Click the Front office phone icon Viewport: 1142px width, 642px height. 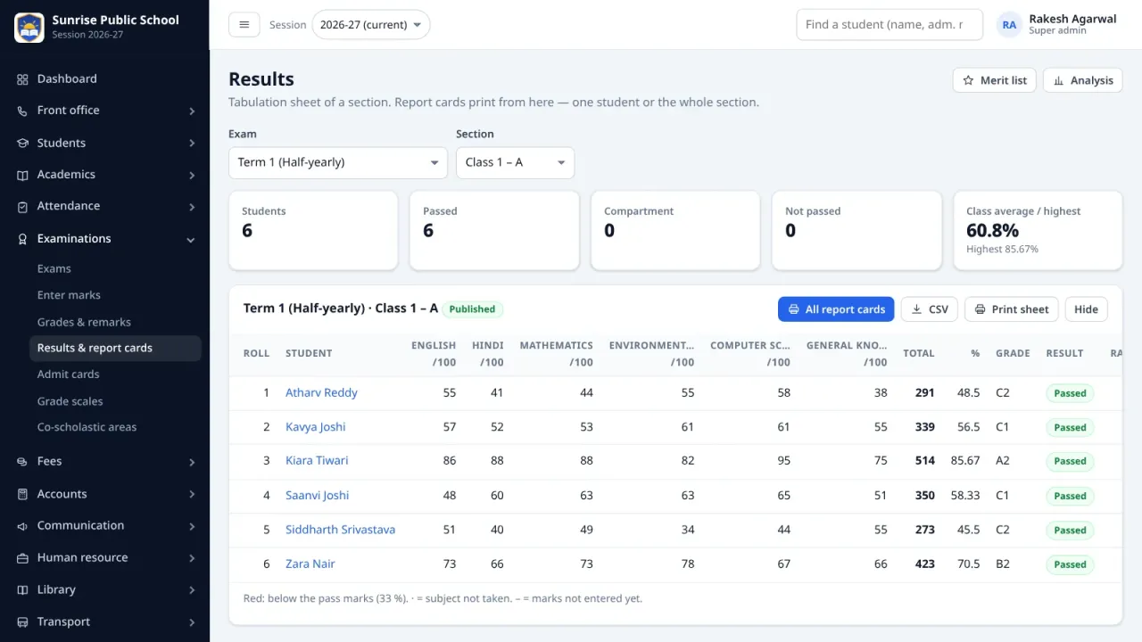point(22,111)
